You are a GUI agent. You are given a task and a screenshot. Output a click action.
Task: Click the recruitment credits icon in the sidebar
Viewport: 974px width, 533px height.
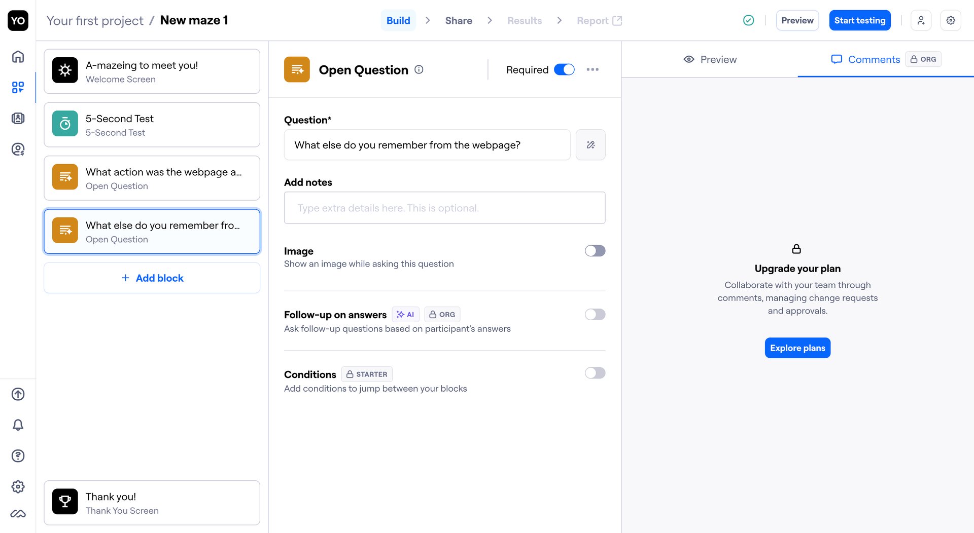coord(18,149)
